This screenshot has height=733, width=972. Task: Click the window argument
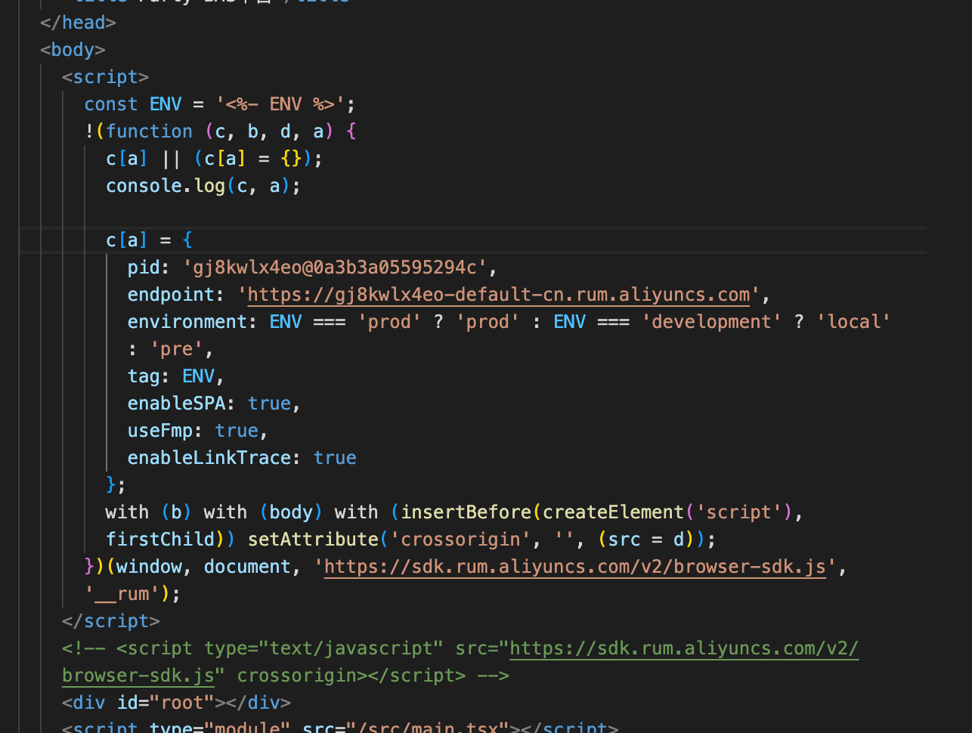click(x=149, y=567)
